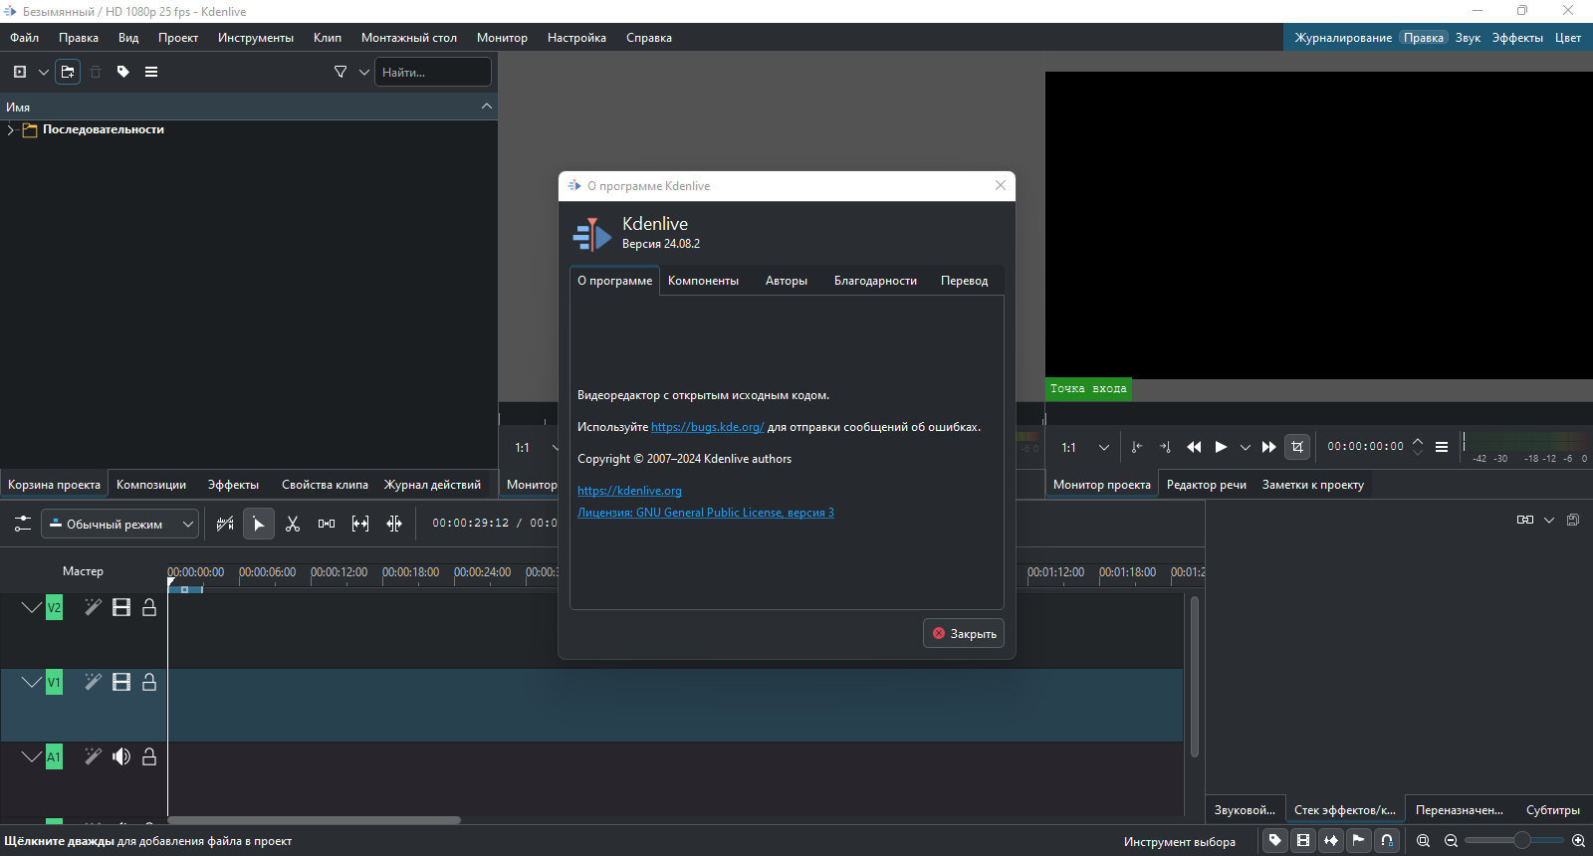Mute audio track A1 speaker icon
The image size is (1593, 856).
point(121,756)
